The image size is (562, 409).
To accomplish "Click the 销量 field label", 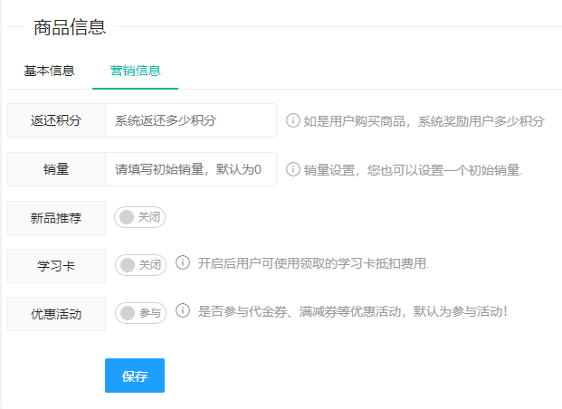I will [x=56, y=169].
